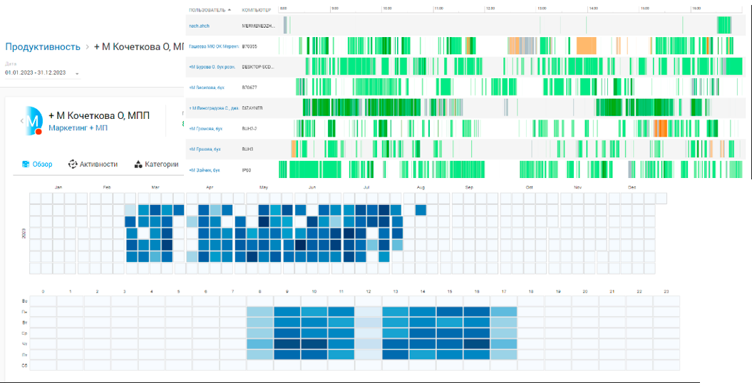Select computer name MERMENEDZH... in the table
Viewport: 752px width, 383px height.
click(257, 26)
